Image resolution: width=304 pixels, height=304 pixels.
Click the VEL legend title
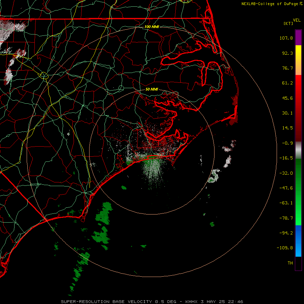pyautogui.click(x=297, y=20)
